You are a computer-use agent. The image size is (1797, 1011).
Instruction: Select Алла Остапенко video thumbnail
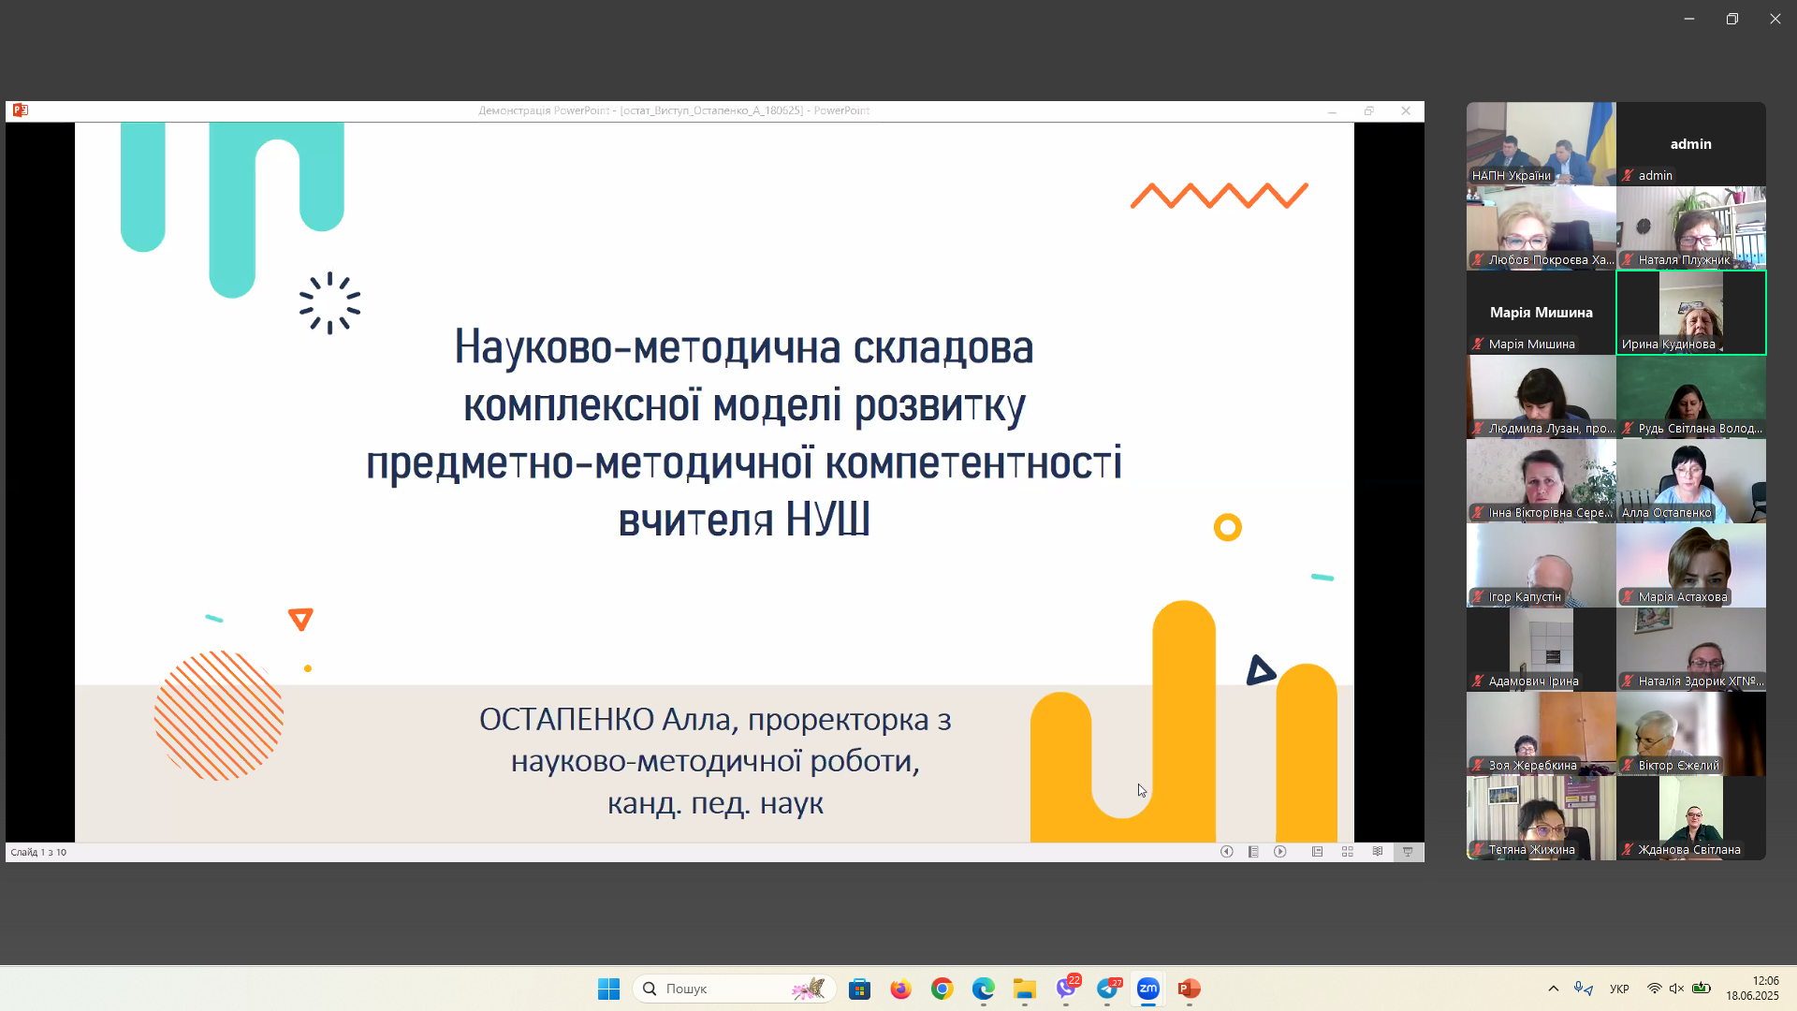pos(1691,481)
